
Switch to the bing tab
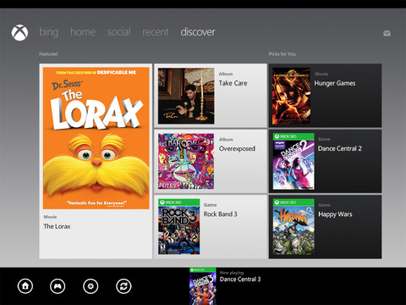point(49,32)
